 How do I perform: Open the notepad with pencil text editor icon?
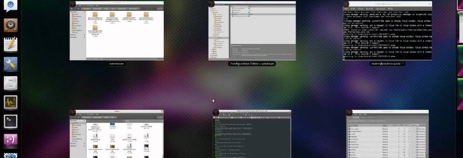(11, 45)
